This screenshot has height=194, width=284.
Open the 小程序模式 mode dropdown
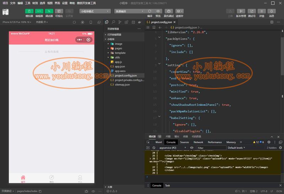pos(95,11)
